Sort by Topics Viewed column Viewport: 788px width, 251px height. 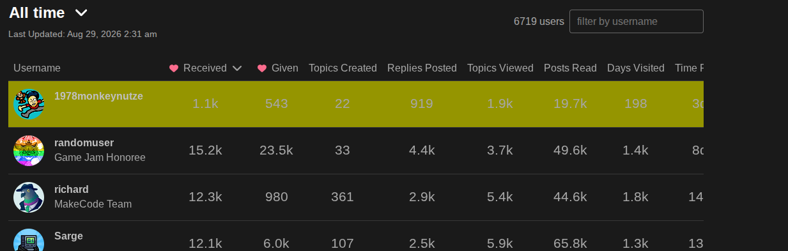pyautogui.click(x=500, y=68)
